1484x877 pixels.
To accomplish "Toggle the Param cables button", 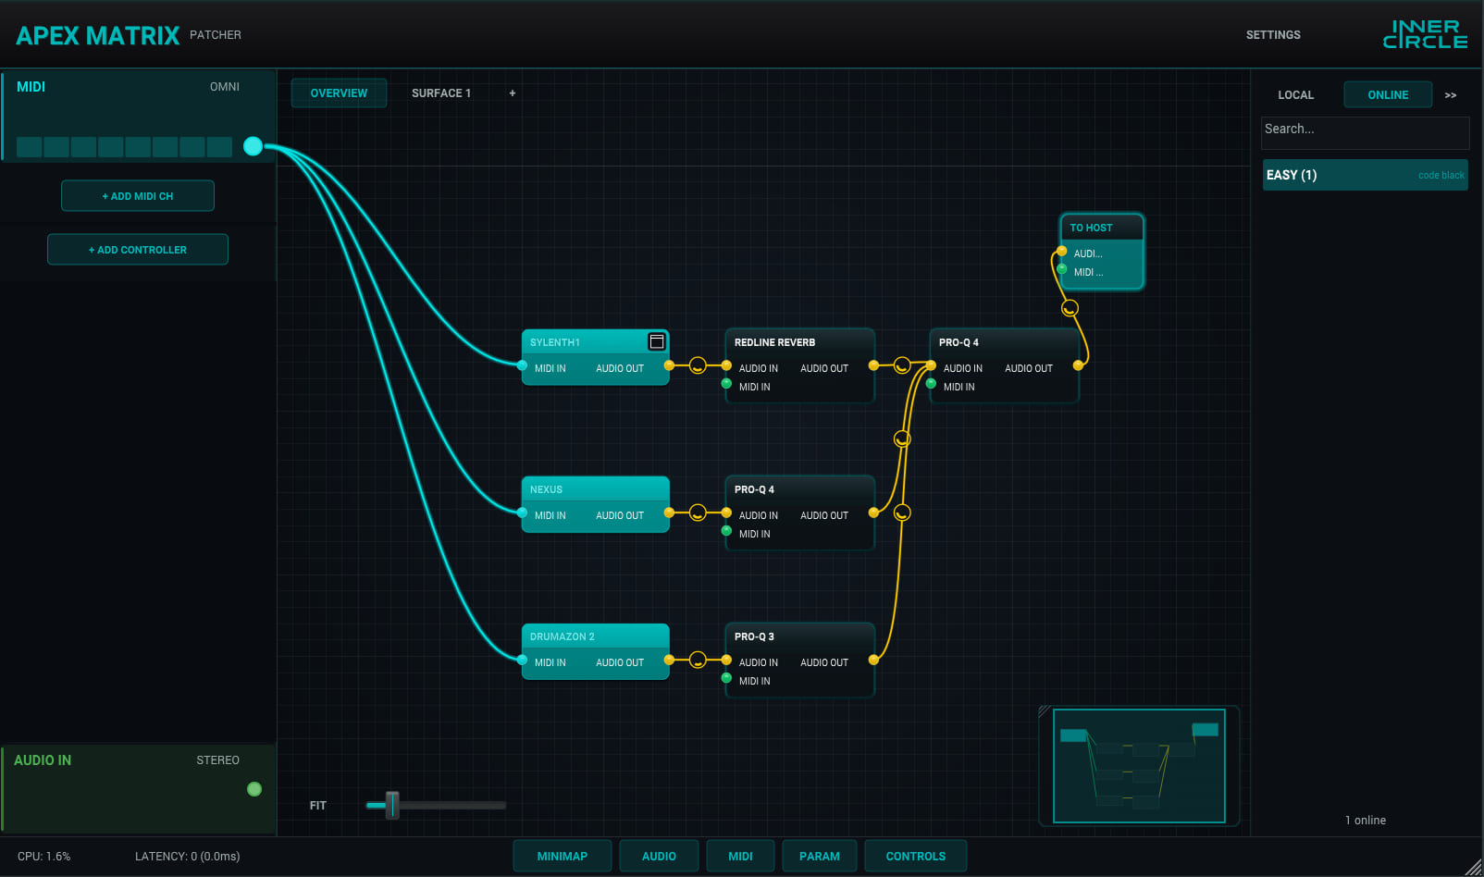I will click(x=820, y=857).
